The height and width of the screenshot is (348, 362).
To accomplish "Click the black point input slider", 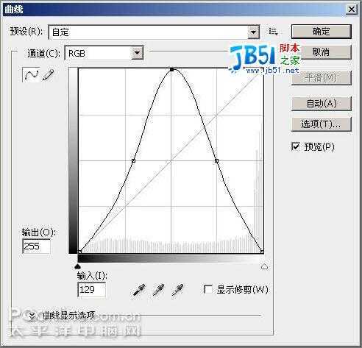I will pyautogui.click(x=78, y=266).
